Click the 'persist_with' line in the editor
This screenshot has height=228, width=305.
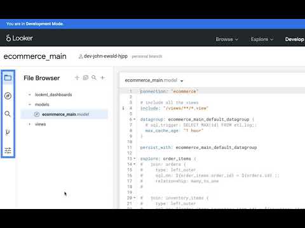click(198, 148)
